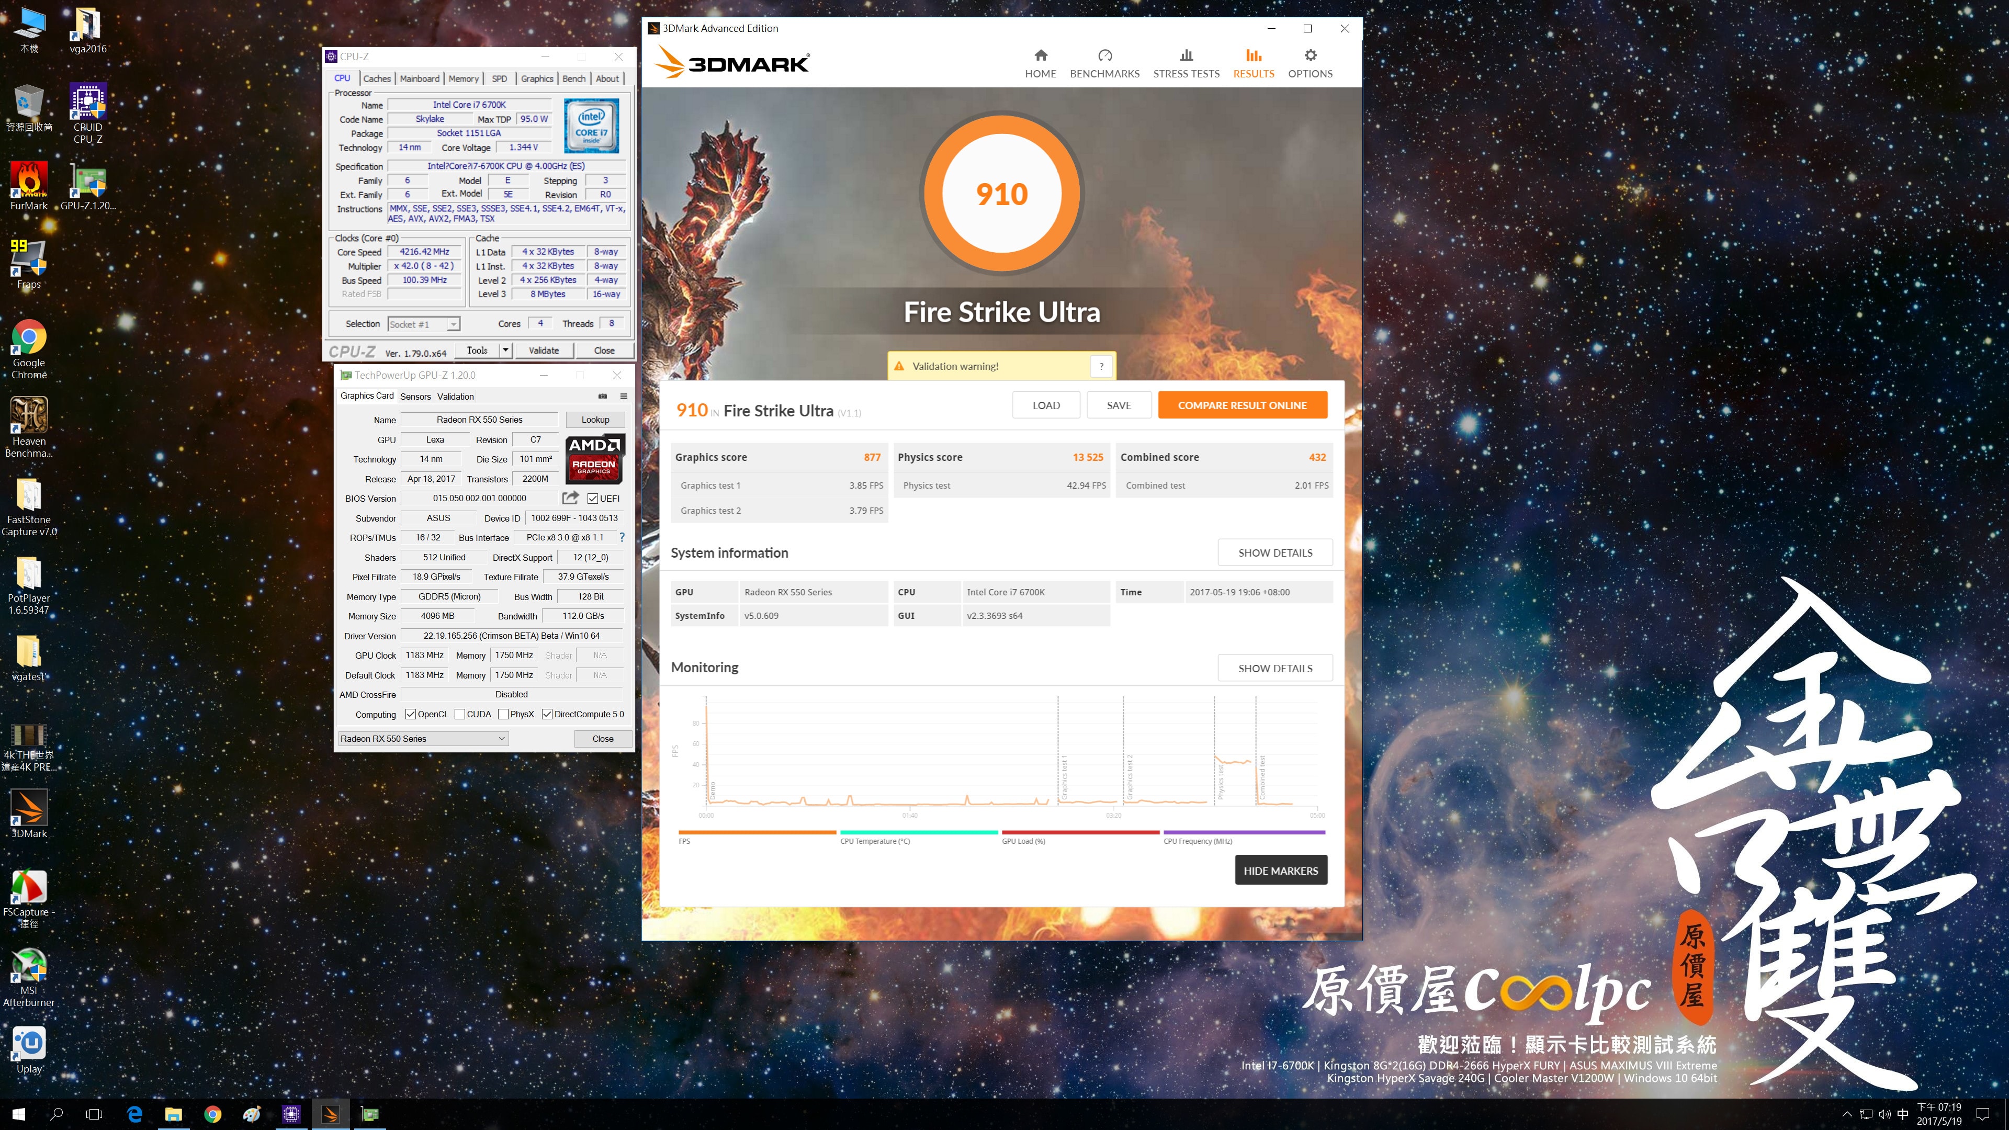Open File Explorer from the taskbar
2009x1130 pixels.
pyautogui.click(x=173, y=1114)
